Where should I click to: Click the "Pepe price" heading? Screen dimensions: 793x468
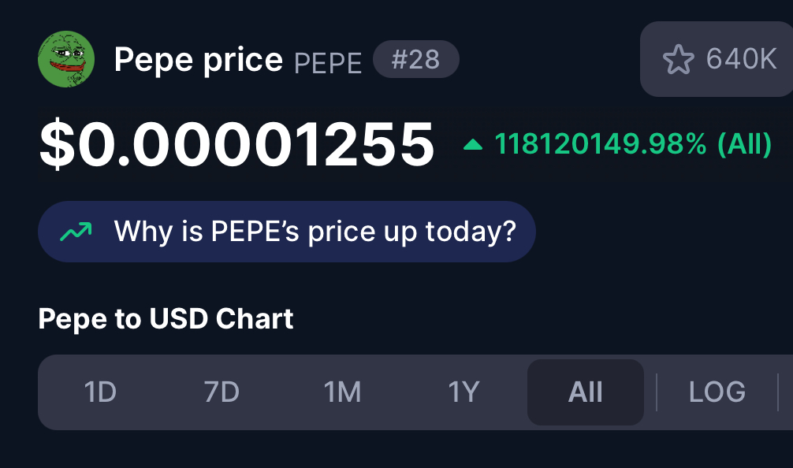point(199,61)
